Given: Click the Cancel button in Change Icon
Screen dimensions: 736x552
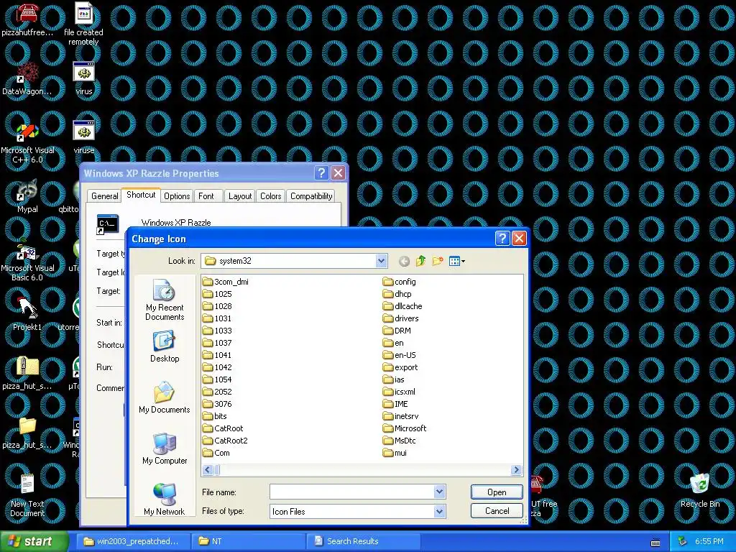Looking at the screenshot, I should [x=497, y=511].
